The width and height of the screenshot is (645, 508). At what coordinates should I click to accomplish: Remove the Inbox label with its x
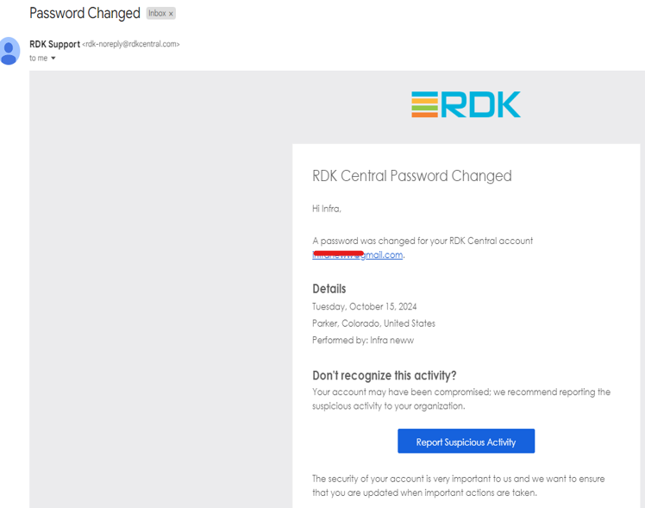pyautogui.click(x=171, y=14)
